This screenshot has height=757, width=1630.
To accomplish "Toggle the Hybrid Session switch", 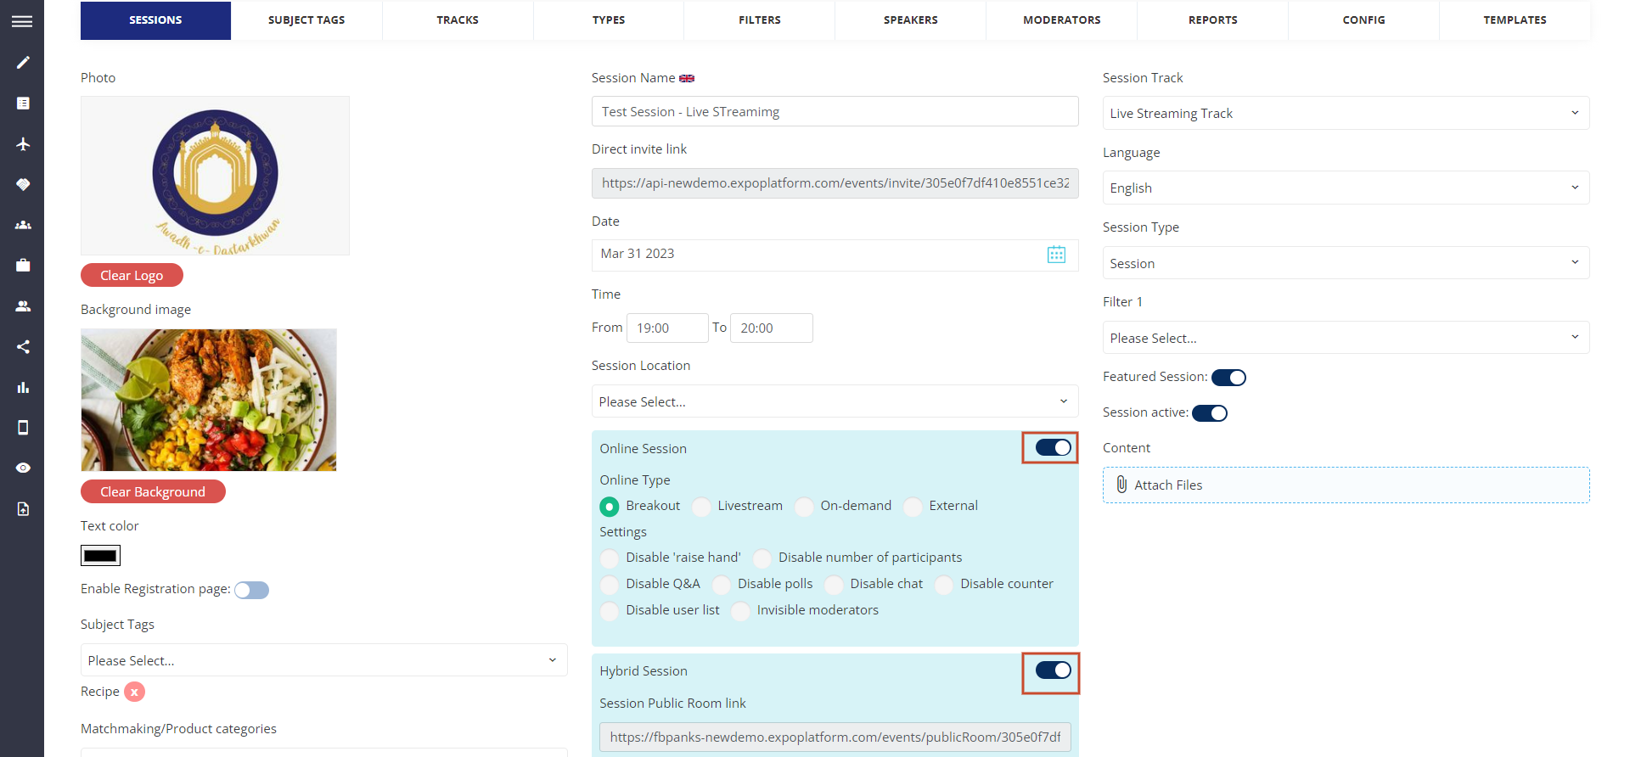I will (x=1053, y=670).
